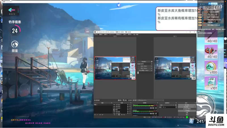Image resolution: width=227 pixels, height=128 pixels.
Task: Open source properties gear under Sources list
Action: click(x=119, y=115)
